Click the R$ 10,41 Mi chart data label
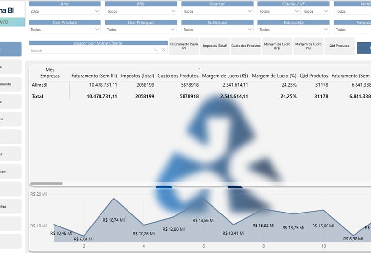 pyautogui.click(x=233, y=233)
